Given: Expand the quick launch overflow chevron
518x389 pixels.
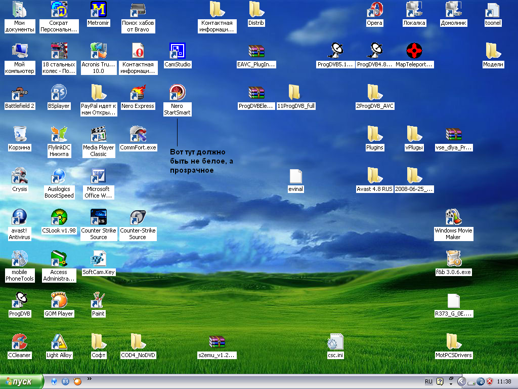Looking at the screenshot, I should click(x=89, y=379).
